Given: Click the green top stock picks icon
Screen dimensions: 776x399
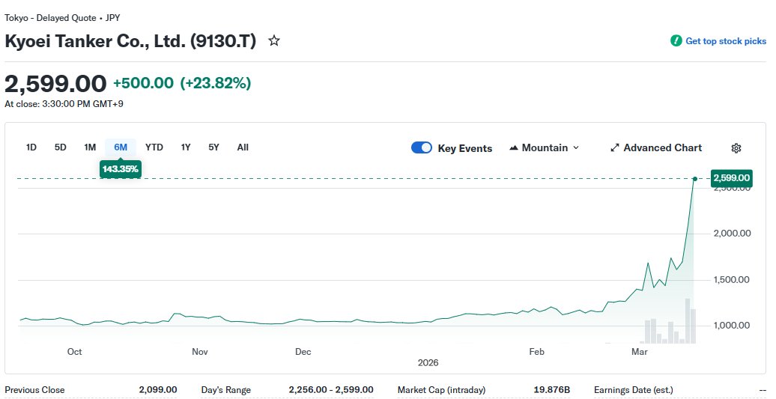Looking at the screenshot, I should click(x=676, y=41).
